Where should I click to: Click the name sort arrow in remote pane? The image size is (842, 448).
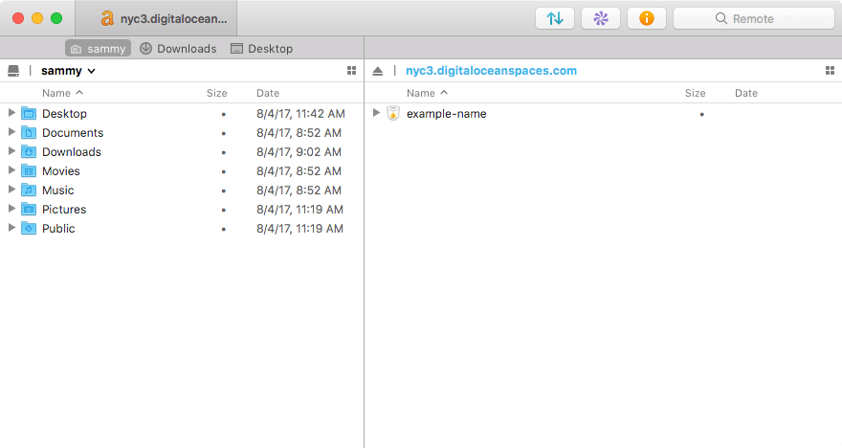[x=444, y=93]
